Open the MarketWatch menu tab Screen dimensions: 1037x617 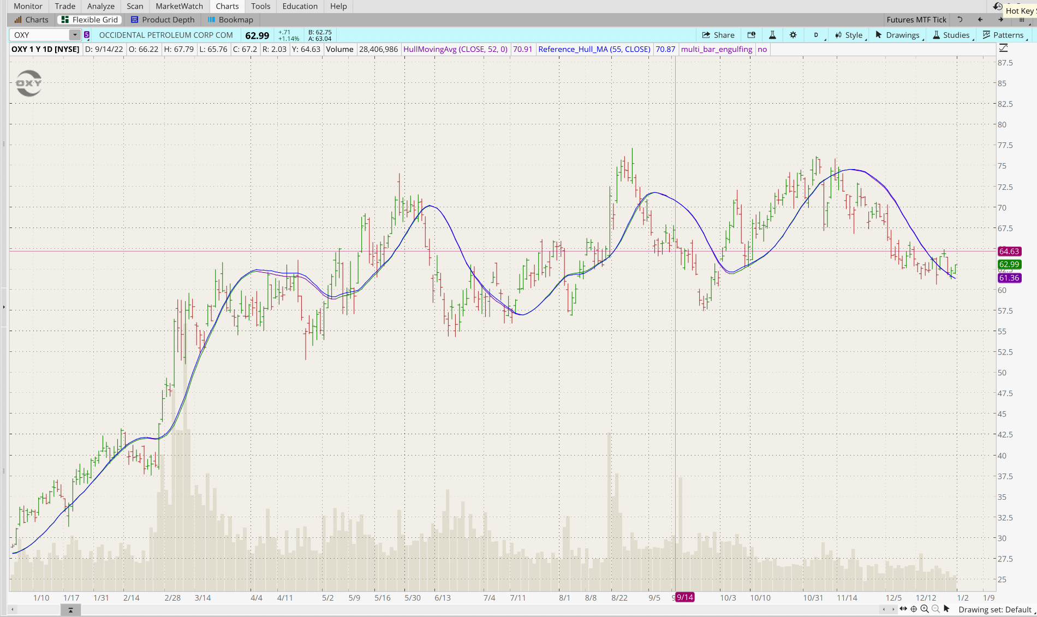tap(179, 6)
